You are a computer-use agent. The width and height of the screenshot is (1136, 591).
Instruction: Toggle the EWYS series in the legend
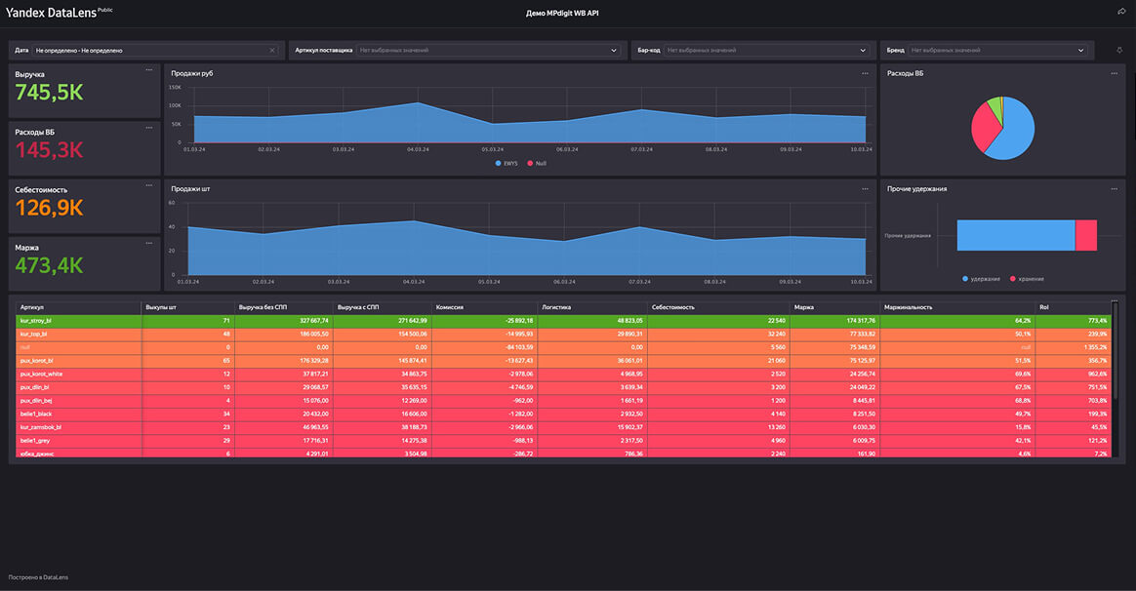[507, 164]
